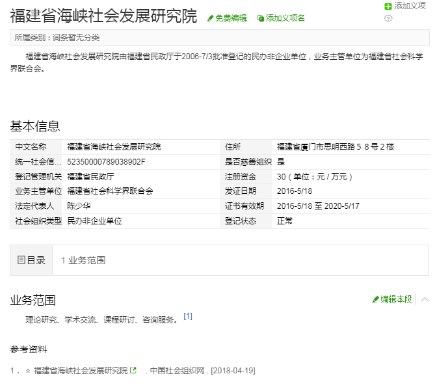This screenshot has width=435, height=387.
Task: Click registration status 正常
Action: click(x=285, y=221)
